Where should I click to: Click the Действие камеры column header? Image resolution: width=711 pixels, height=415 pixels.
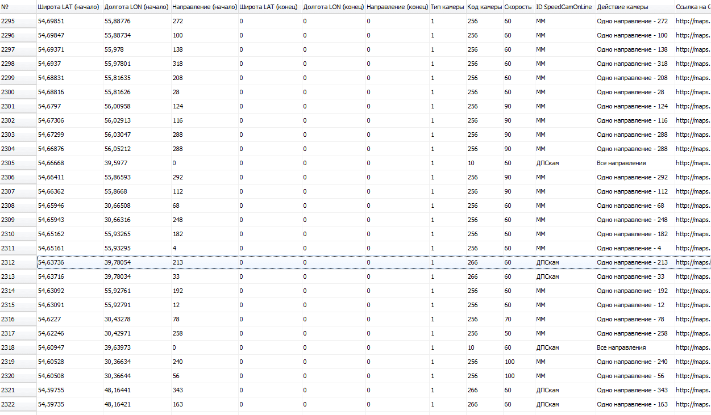622,7
